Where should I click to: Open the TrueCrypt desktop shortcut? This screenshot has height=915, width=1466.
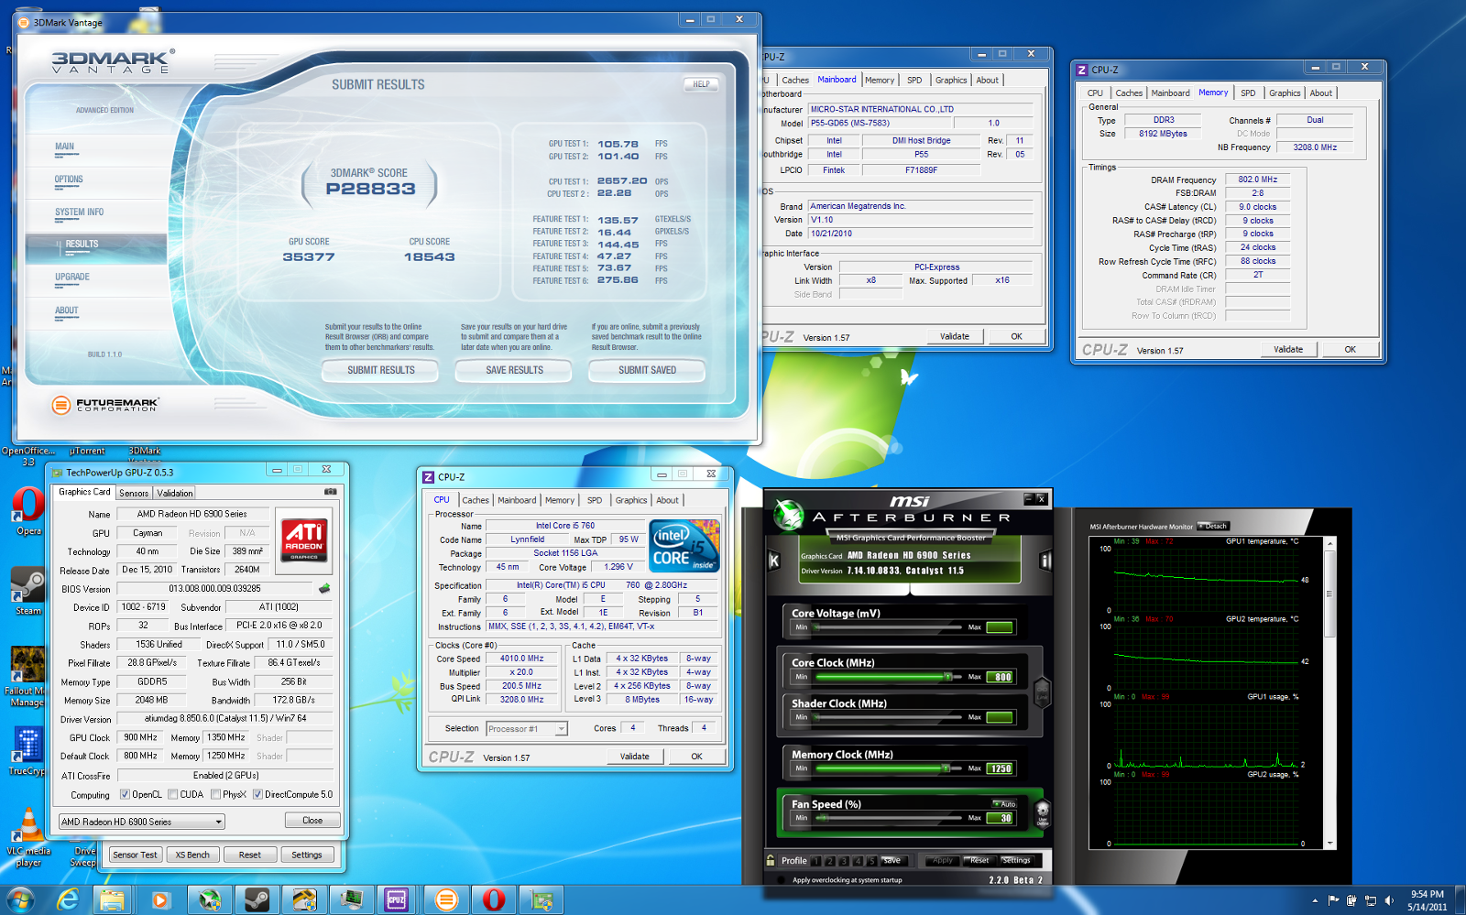[27, 751]
